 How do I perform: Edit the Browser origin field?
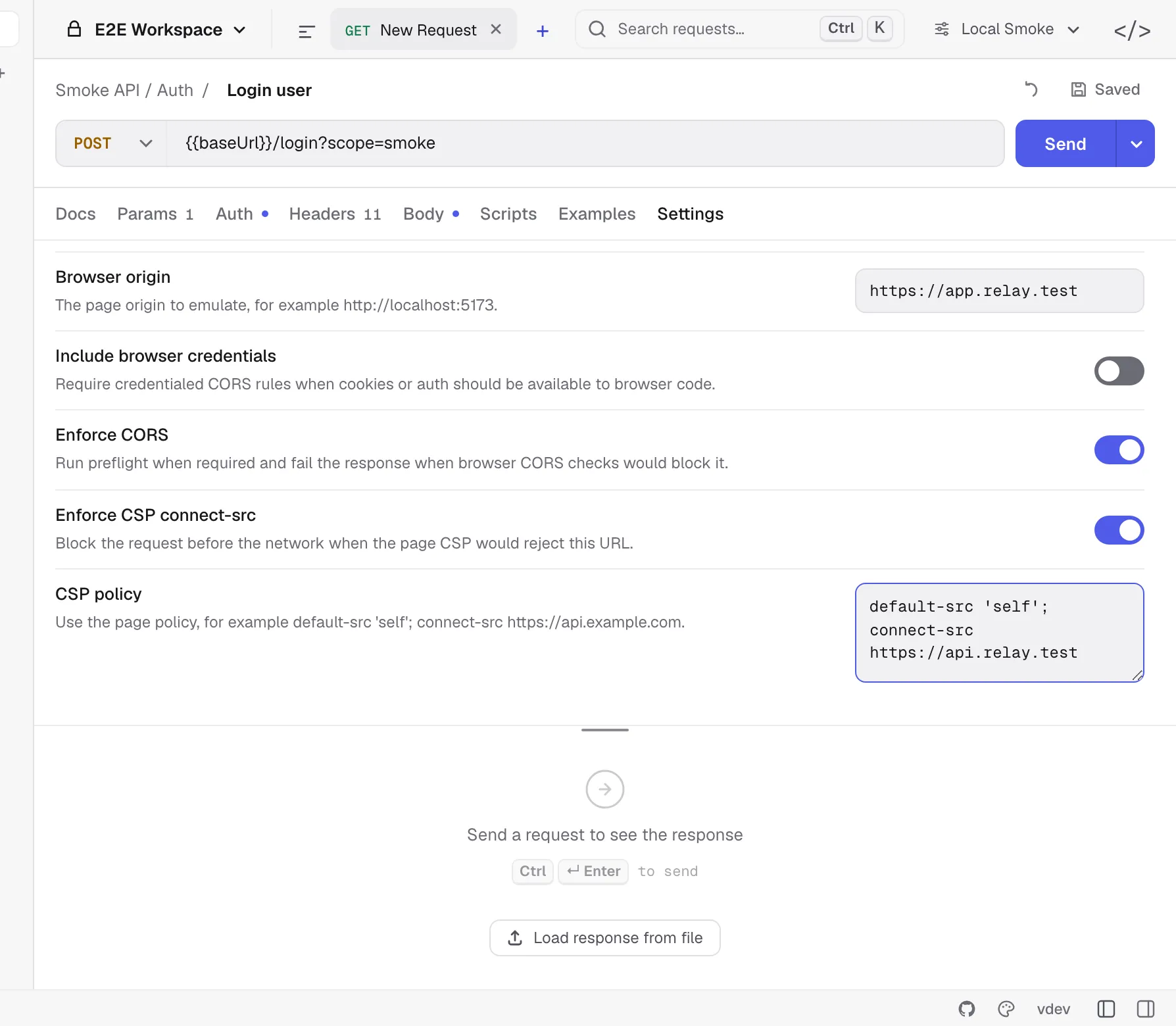[x=999, y=291]
